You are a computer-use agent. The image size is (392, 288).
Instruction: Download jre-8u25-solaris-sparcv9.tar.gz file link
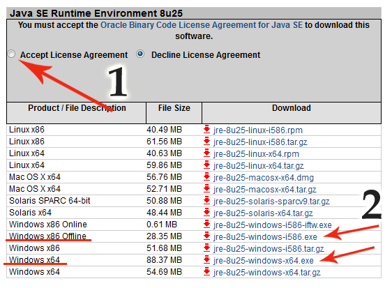271,202
